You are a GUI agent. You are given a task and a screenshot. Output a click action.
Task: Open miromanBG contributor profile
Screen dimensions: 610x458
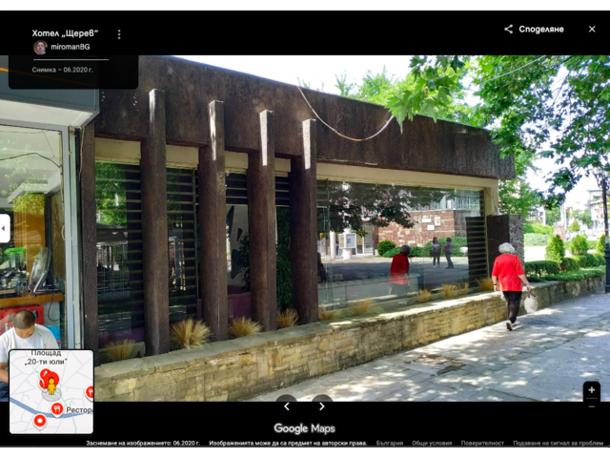tap(70, 47)
